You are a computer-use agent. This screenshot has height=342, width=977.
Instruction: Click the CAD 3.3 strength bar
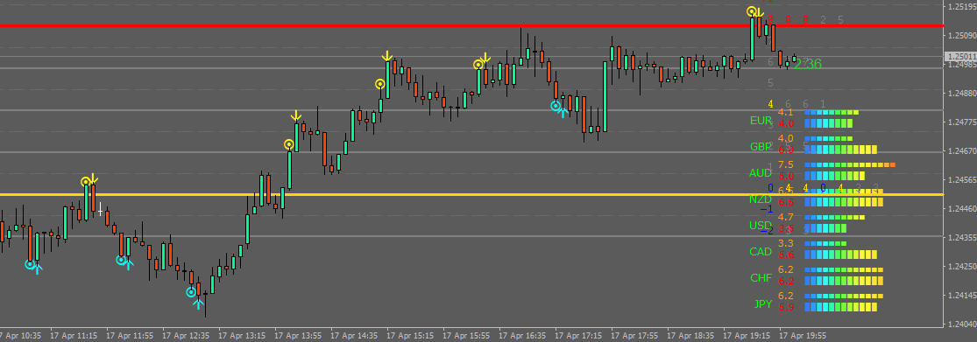click(x=825, y=243)
